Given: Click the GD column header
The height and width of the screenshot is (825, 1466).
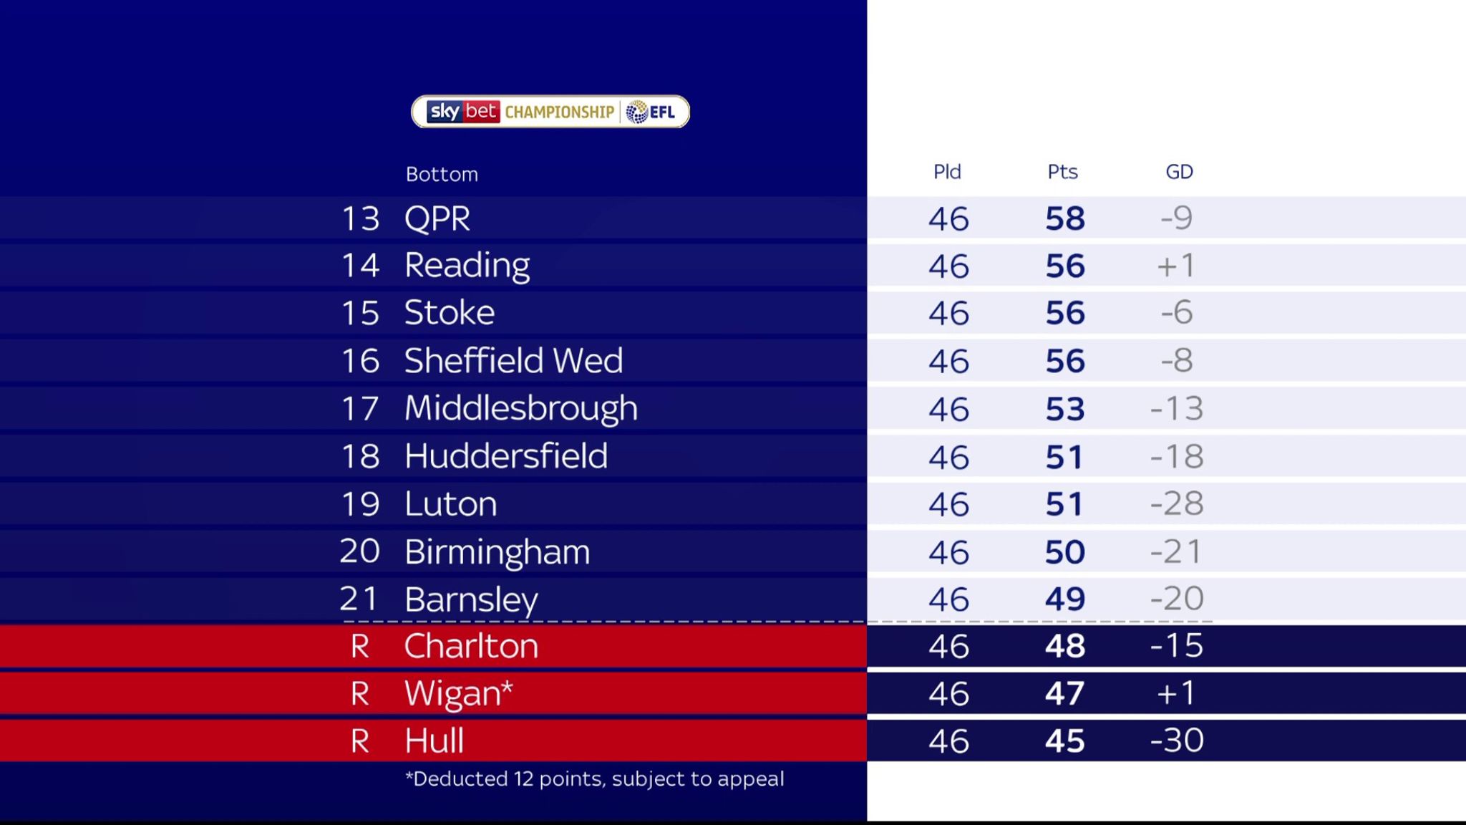Looking at the screenshot, I should 1179,172.
